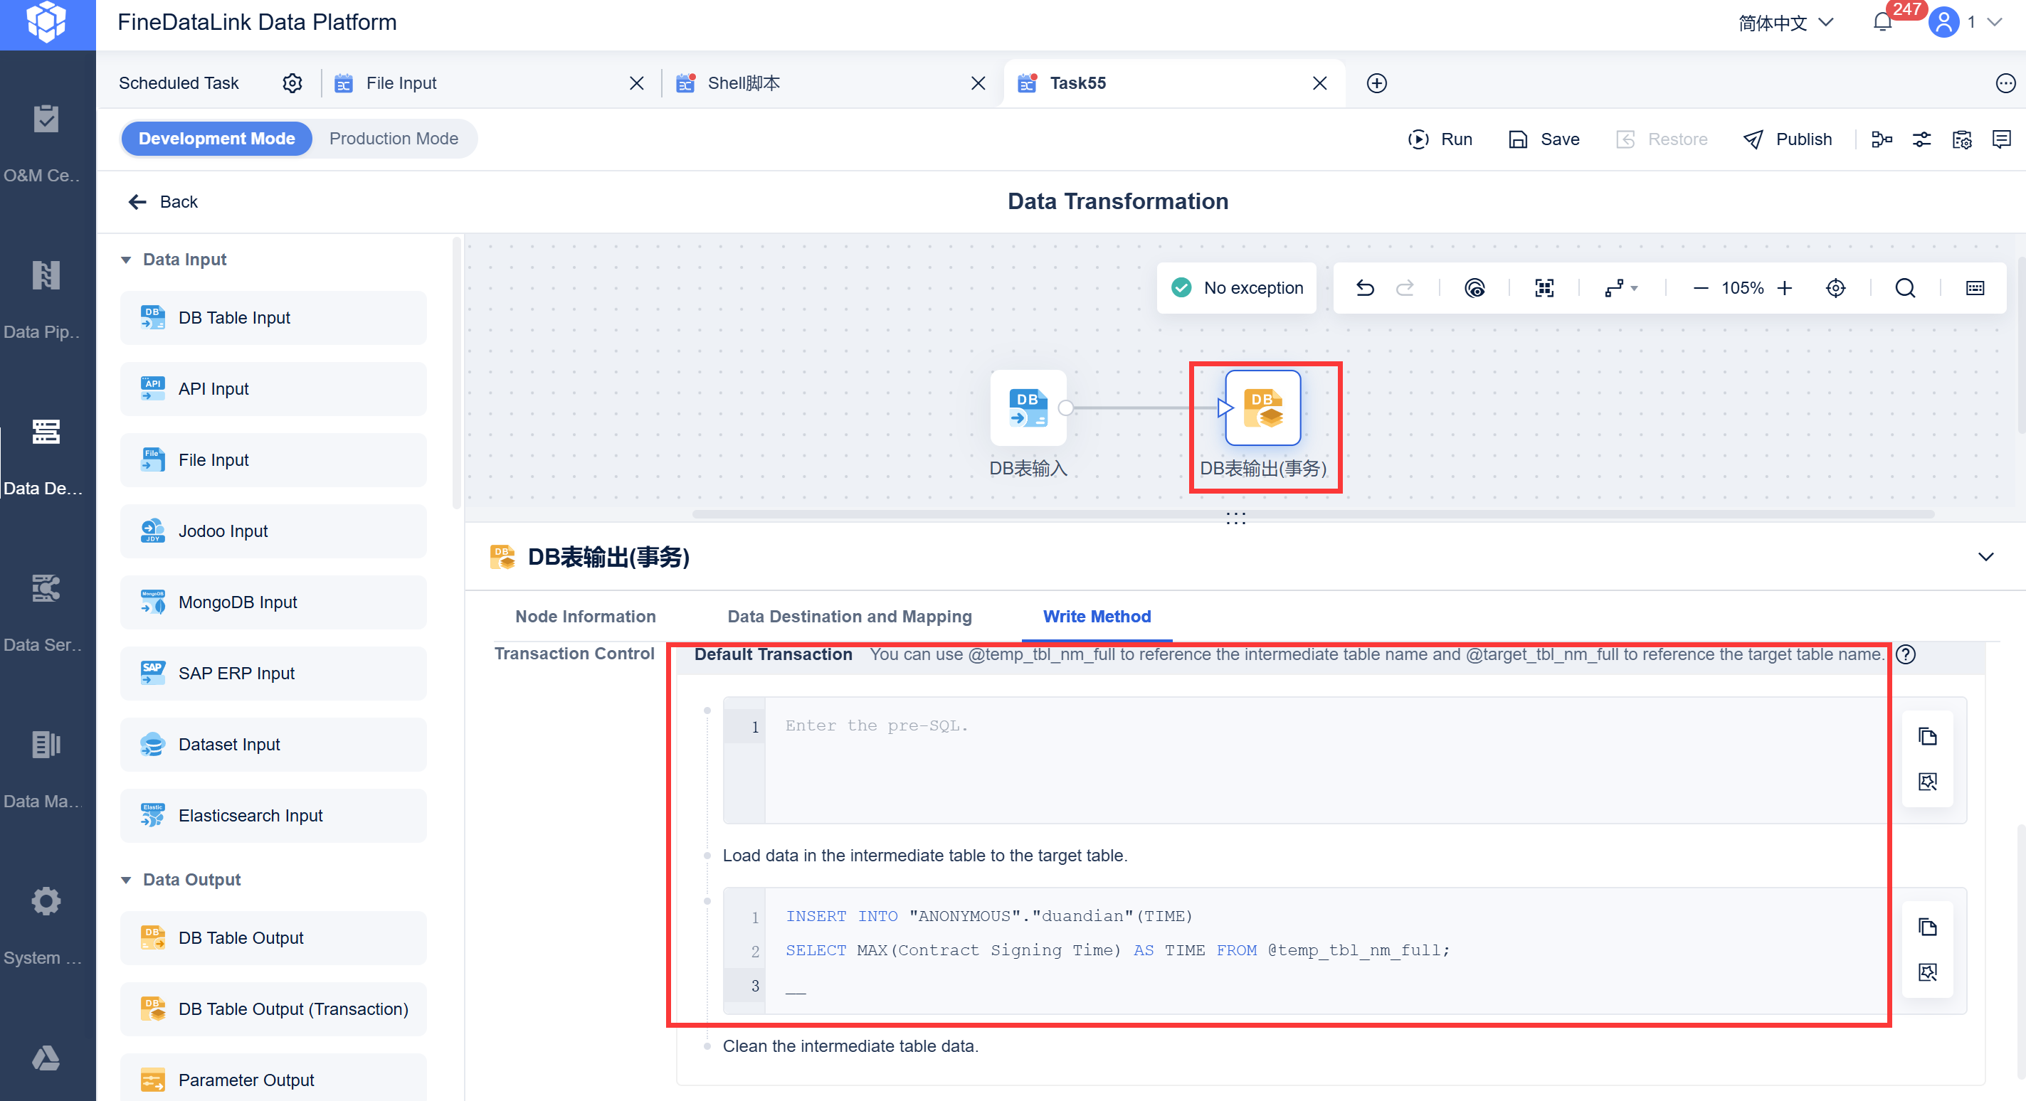Select DB Table Output (Transaction) operator

(x=274, y=1009)
